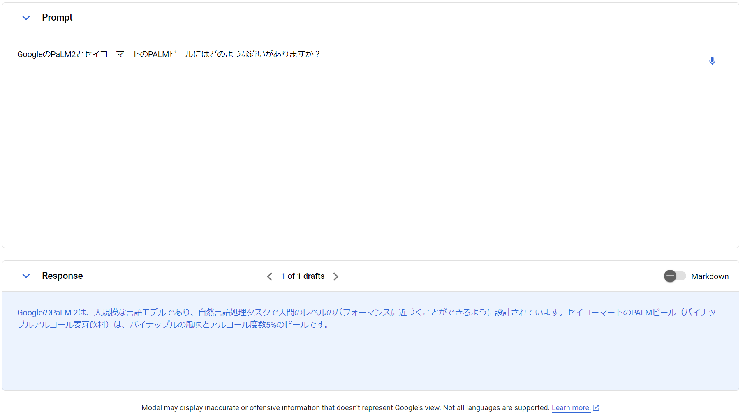Image resolution: width=745 pixels, height=416 pixels.
Task: Enable the Markdown toggle switch
Action: coord(675,276)
